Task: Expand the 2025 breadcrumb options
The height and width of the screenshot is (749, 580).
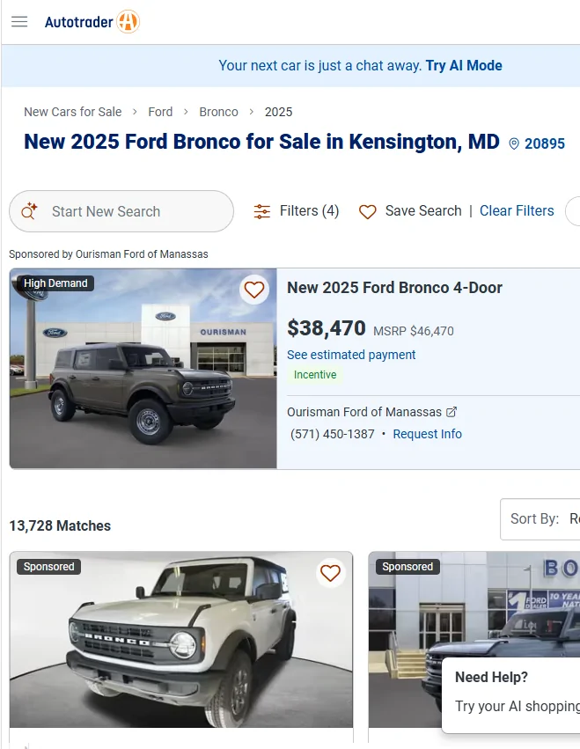Action: click(x=278, y=112)
